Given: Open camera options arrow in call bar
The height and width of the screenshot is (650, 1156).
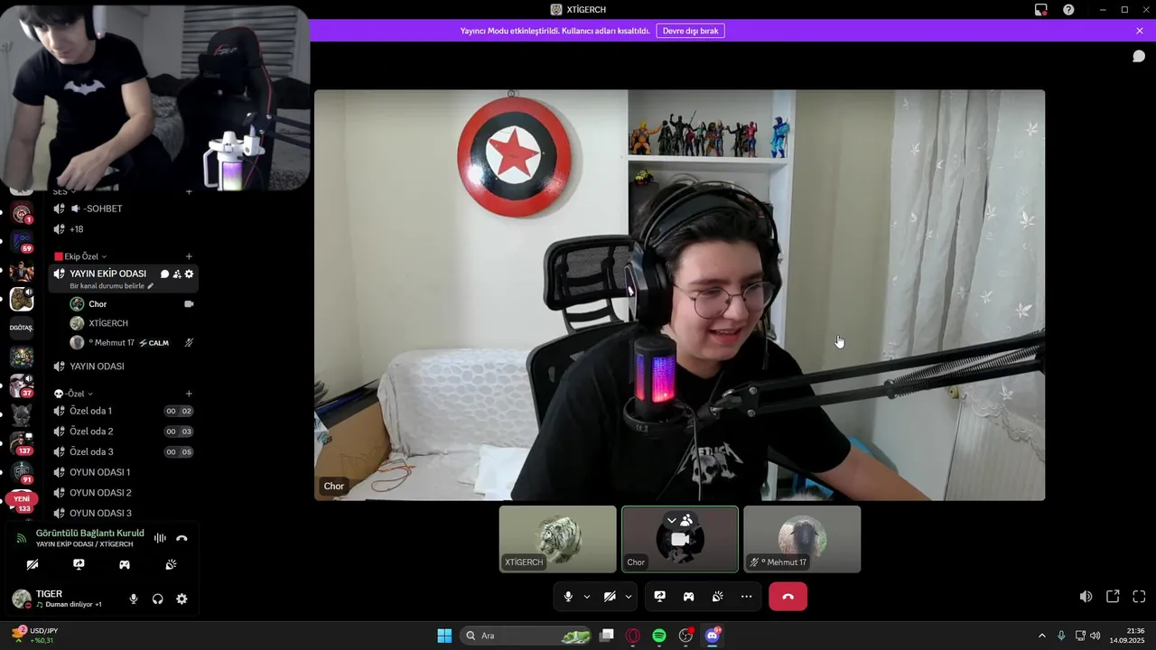Looking at the screenshot, I should [629, 597].
